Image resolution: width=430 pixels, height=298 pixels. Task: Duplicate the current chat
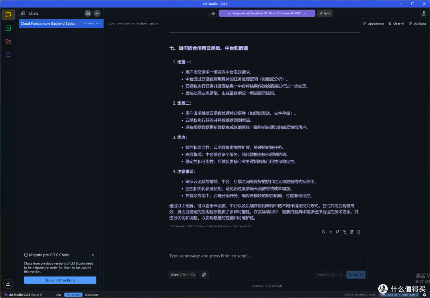click(x=417, y=23)
